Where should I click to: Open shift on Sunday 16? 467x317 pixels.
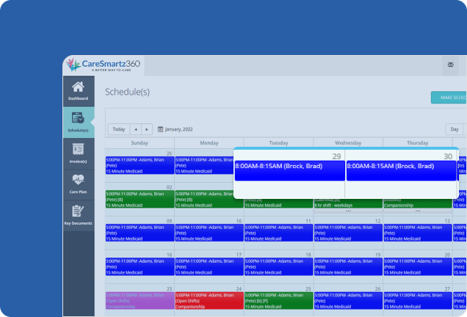click(x=140, y=266)
